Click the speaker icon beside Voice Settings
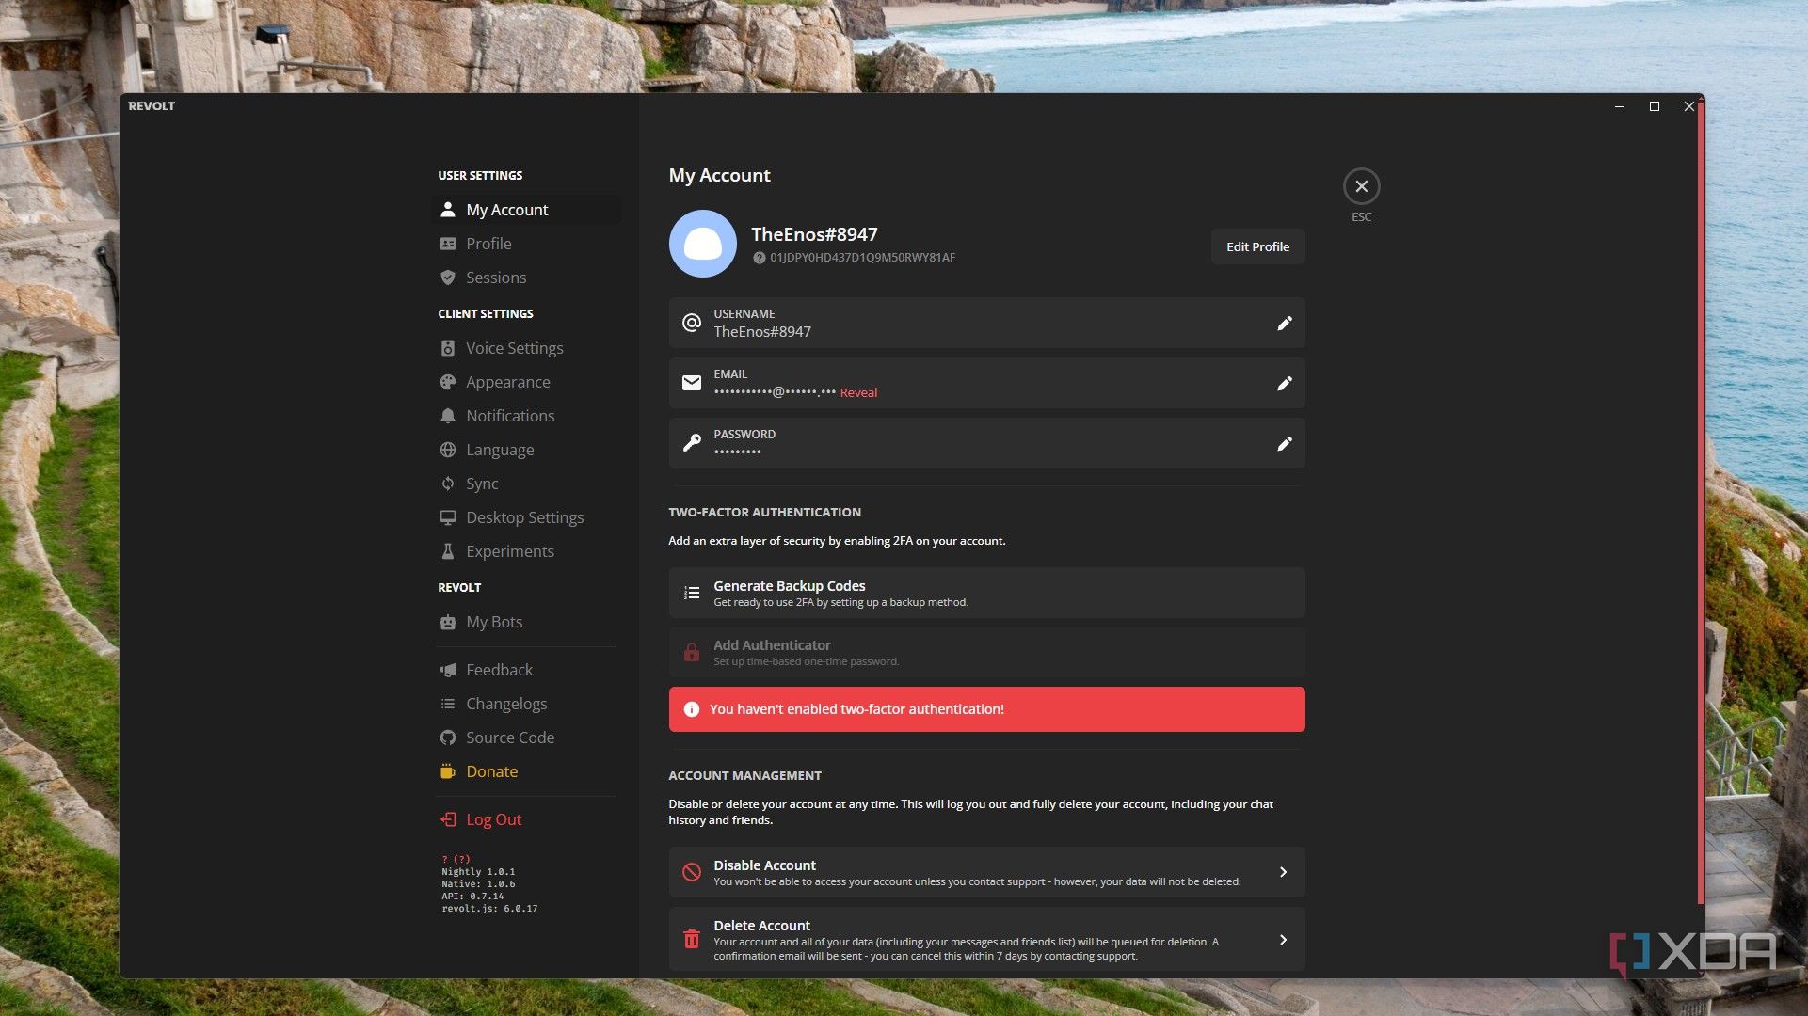Screen dimensions: 1808x1016 (x=448, y=348)
